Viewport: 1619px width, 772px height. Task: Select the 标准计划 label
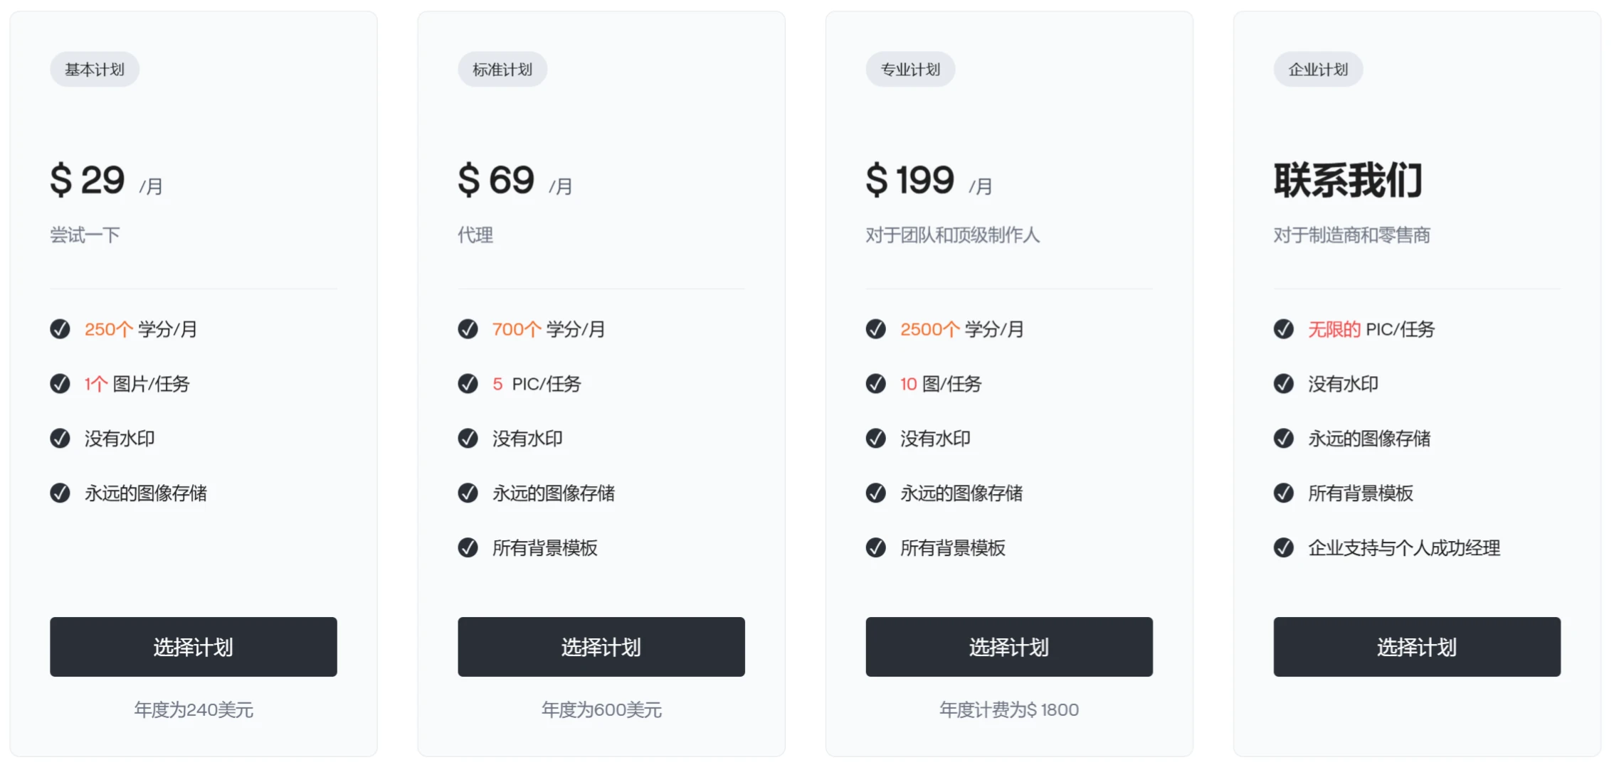(502, 69)
